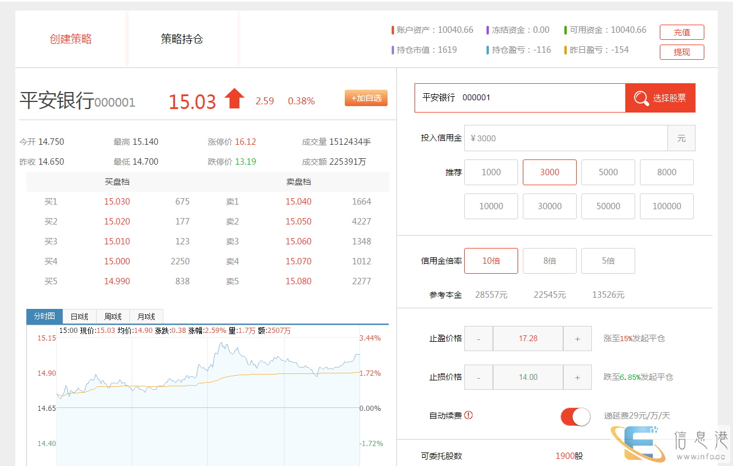Click 买3 price 15.010
733x466 pixels.
pyautogui.click(x=117, y=241)
